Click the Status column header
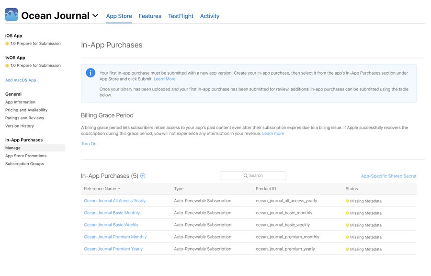This screenshot has width=431, height=276. [x=352, y=189]
